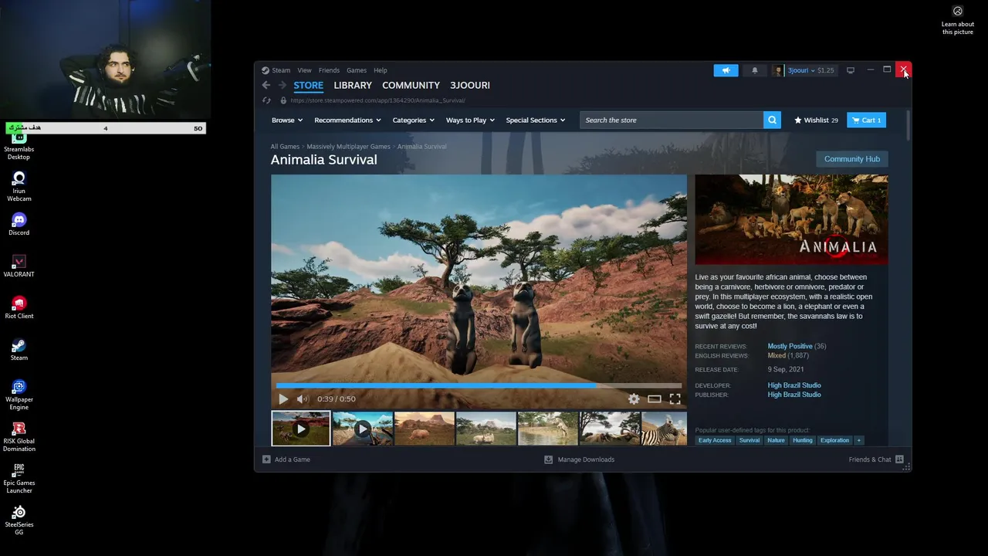
Task: Play the trailer video
Action: click(283, 399)
